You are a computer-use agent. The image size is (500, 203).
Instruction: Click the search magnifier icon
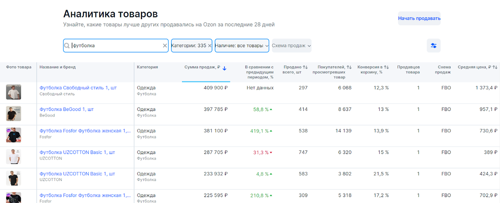pyautogui.click(x=67, y=46)
